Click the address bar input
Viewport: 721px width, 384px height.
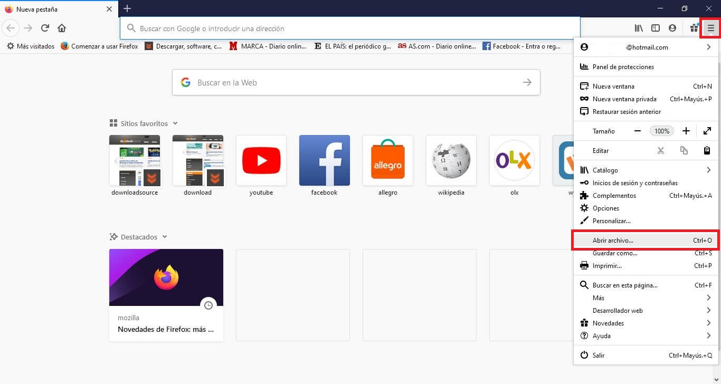click(350, 28)
